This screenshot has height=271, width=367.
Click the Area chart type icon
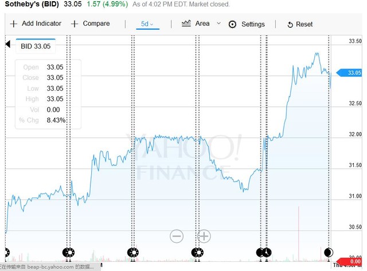tap(186, 24)
